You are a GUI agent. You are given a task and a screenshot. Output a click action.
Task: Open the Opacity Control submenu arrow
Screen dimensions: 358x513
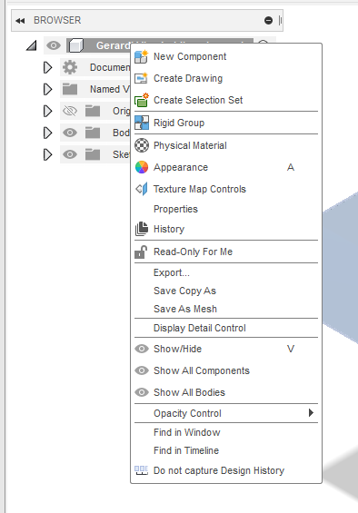[x=311, y=413]
